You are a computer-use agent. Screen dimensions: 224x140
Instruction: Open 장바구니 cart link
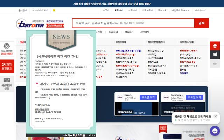(x=147, y=10)
